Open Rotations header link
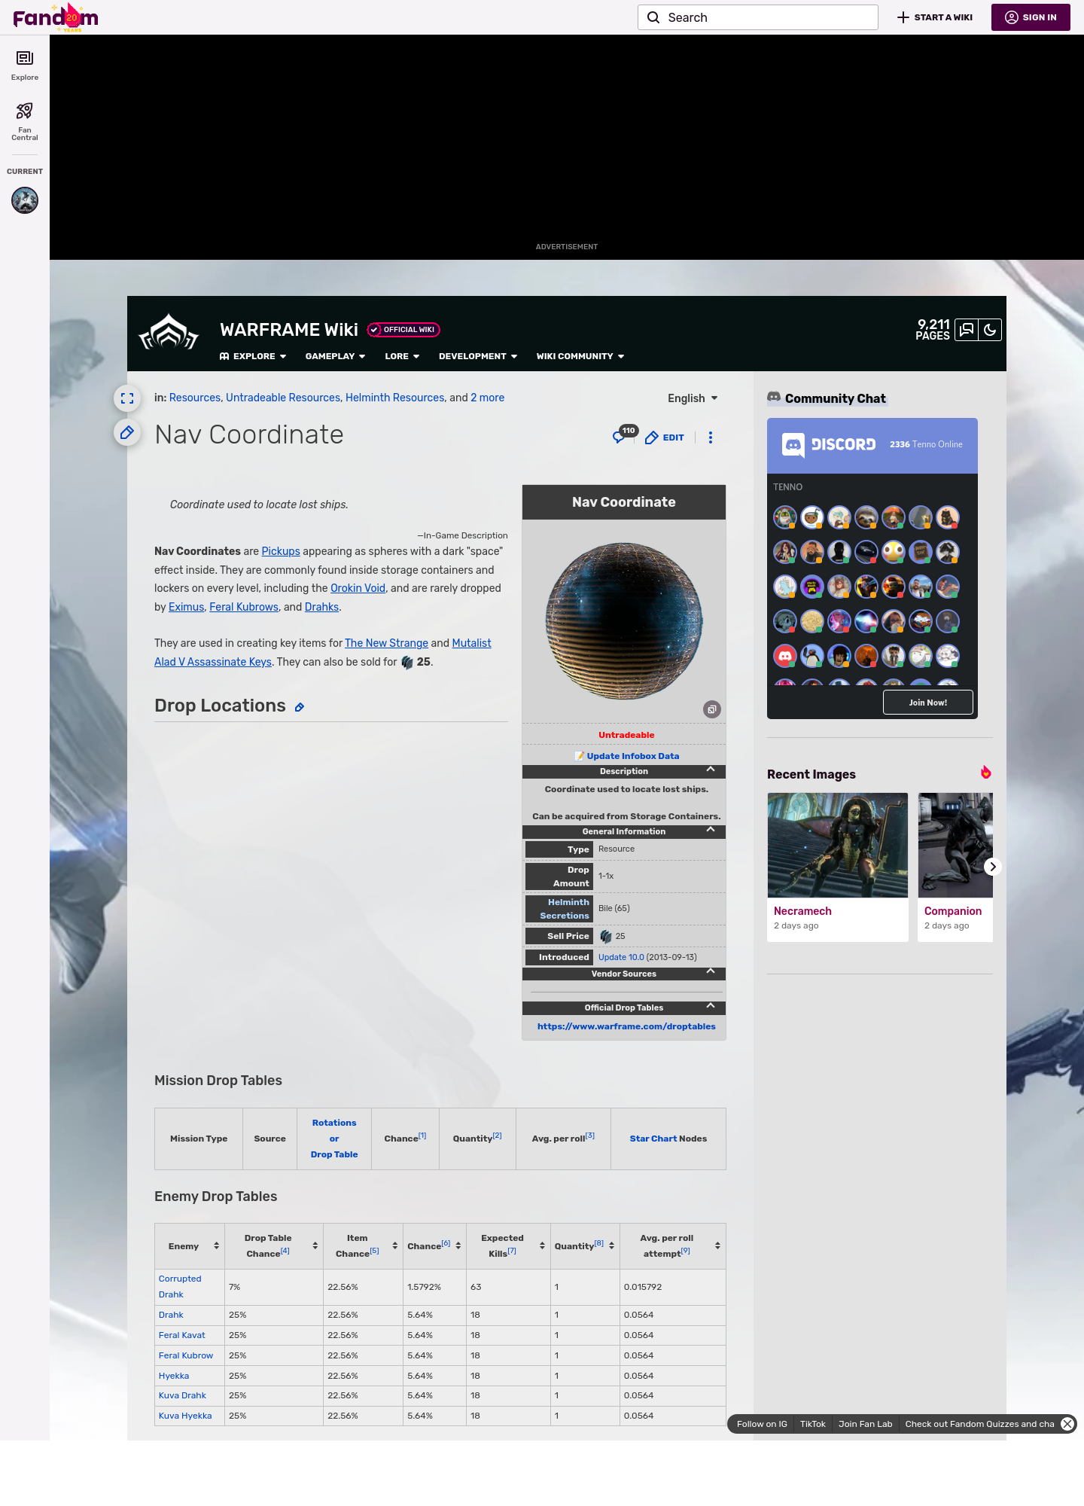Screen dimensions: 1084x1506 tap(334, 1123)
